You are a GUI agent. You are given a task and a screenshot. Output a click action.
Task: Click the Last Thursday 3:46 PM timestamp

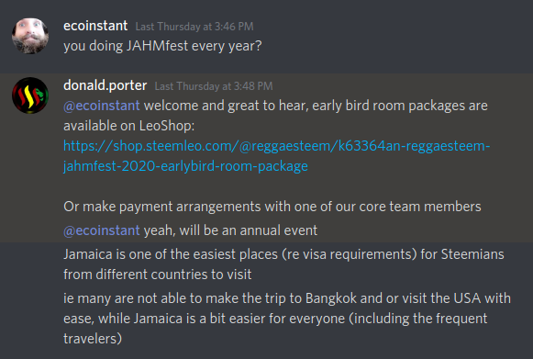194,27
